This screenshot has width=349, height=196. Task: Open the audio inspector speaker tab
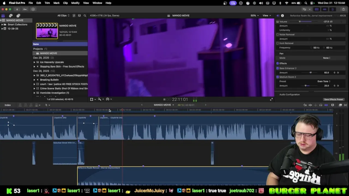tap(278, 16)
